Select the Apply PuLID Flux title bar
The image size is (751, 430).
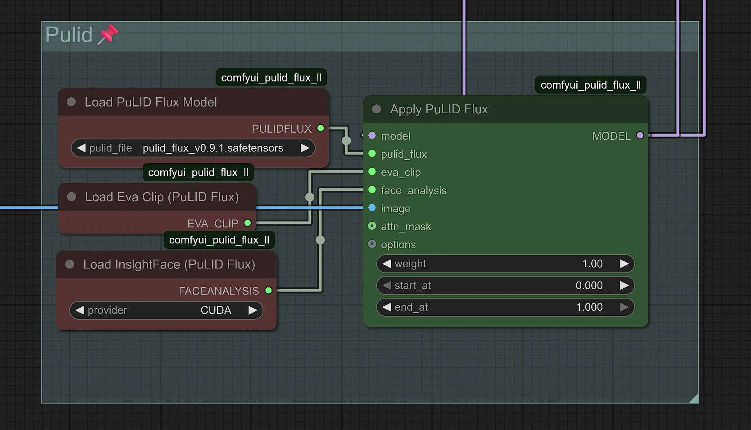(x=505, y=109)
